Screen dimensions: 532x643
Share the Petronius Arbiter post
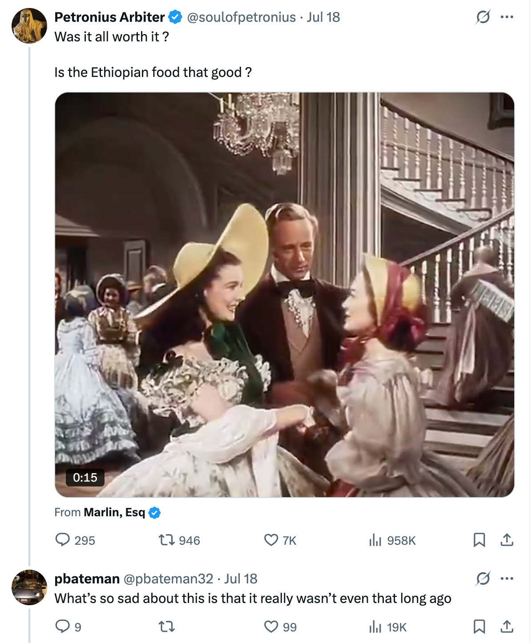(507, 540)
